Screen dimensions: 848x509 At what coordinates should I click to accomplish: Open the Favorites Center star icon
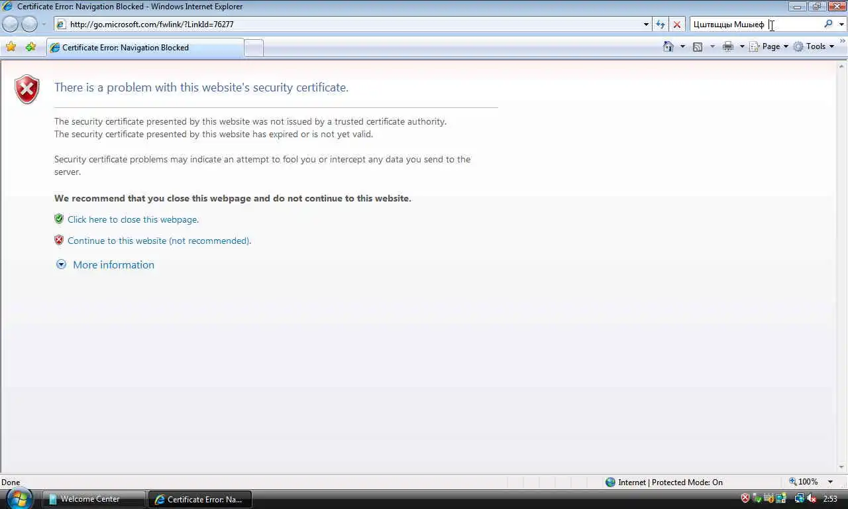coord(11,46)
